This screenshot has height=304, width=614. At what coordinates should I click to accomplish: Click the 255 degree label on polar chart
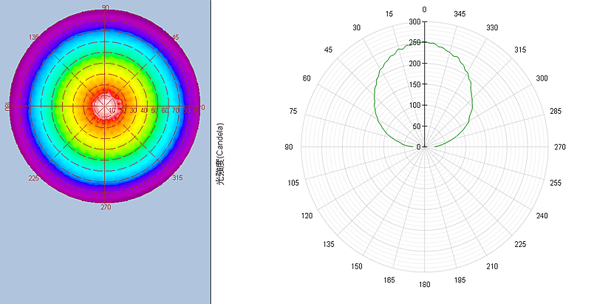pyautogui.click(x=556, y=183)
